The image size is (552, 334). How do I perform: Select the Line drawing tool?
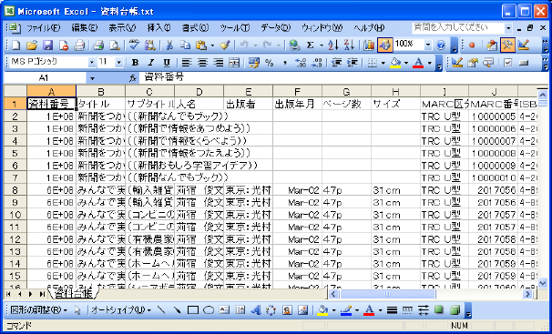pos(161,309)
